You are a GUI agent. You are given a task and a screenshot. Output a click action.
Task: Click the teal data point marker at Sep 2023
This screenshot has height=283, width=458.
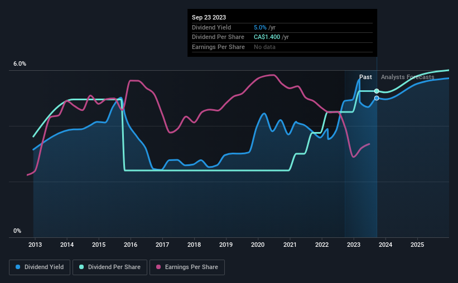(377, 91)
